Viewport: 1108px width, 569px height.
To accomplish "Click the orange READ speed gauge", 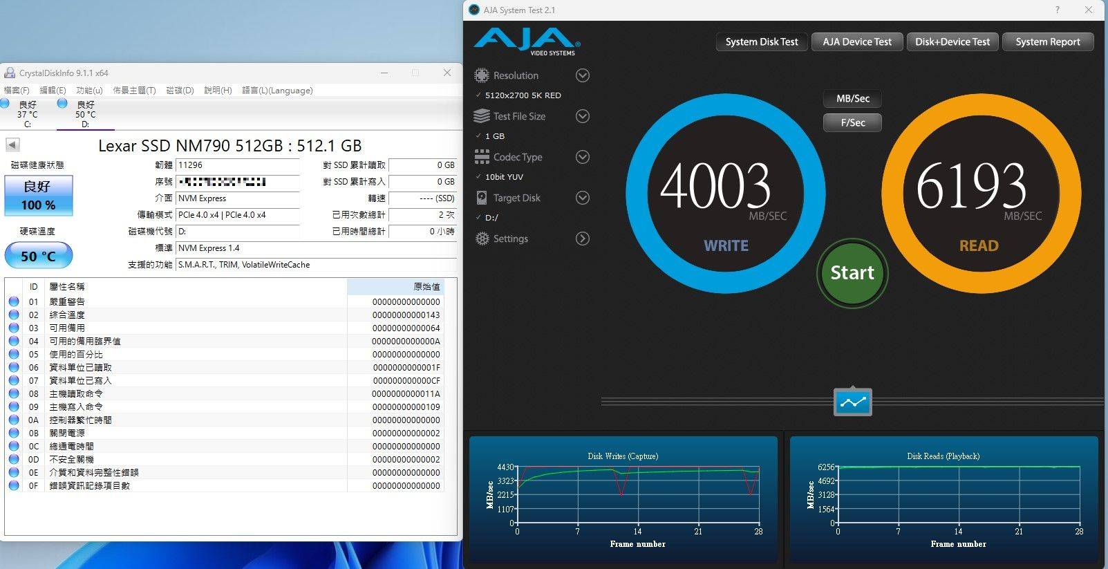I will tap(981, 194).
